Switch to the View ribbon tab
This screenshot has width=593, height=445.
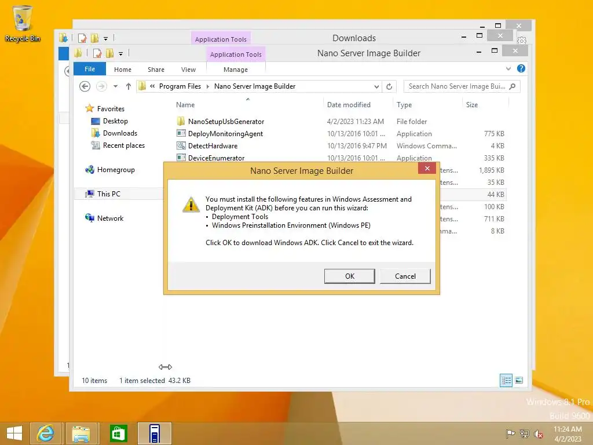188,70
